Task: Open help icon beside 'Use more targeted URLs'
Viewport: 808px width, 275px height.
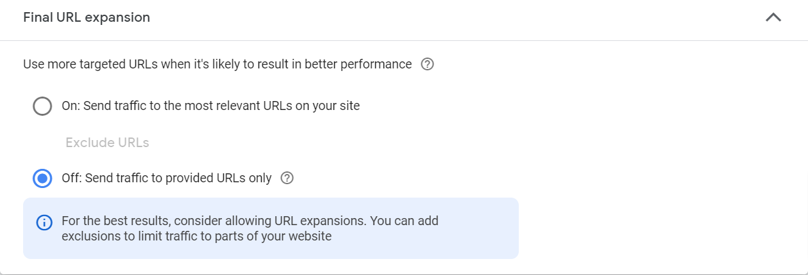Action: pos(428,65)
